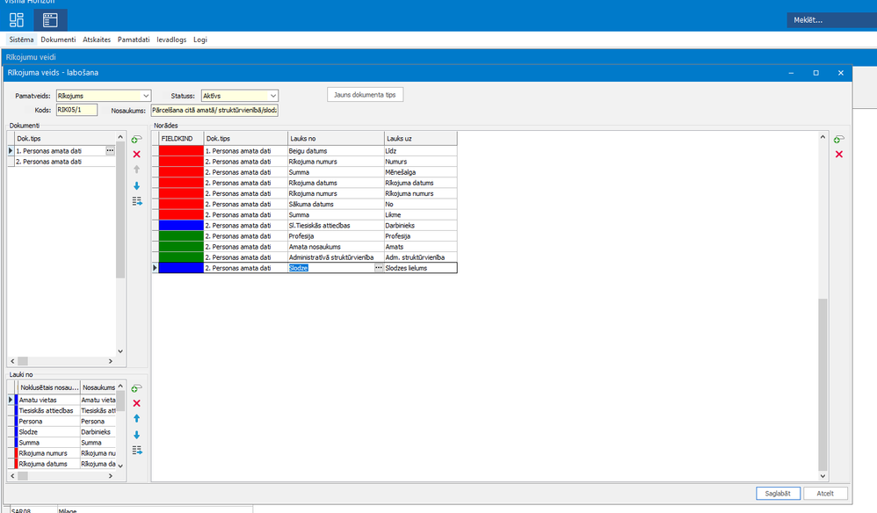This screenshot has height=513, width=877.
Task: Open Statuss dropdown
Action: coord(272,96)
